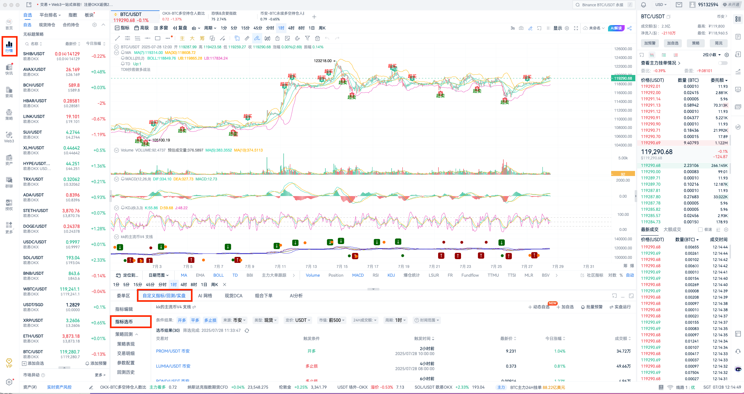
Task: Open the VIP icon in the sidebar
Action: 9,363
